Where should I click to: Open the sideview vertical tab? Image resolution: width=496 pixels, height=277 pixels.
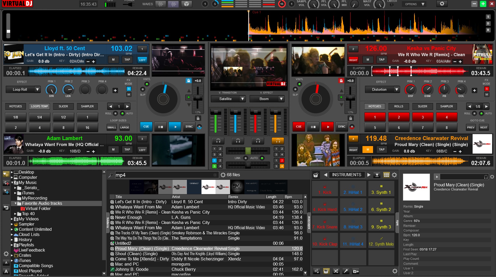tap(309, 222)
